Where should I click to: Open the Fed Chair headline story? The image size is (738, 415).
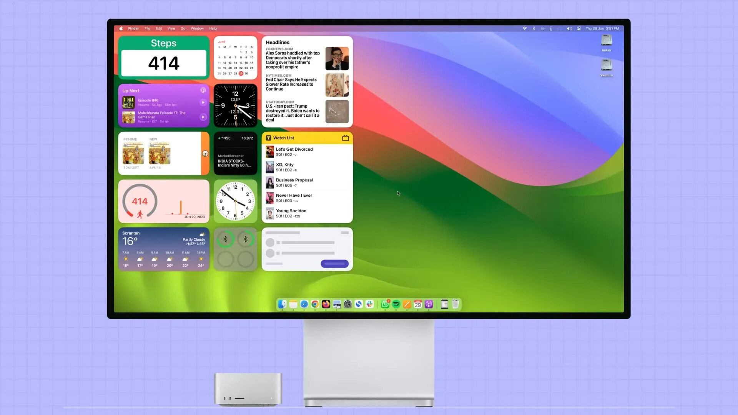(291, 85)
